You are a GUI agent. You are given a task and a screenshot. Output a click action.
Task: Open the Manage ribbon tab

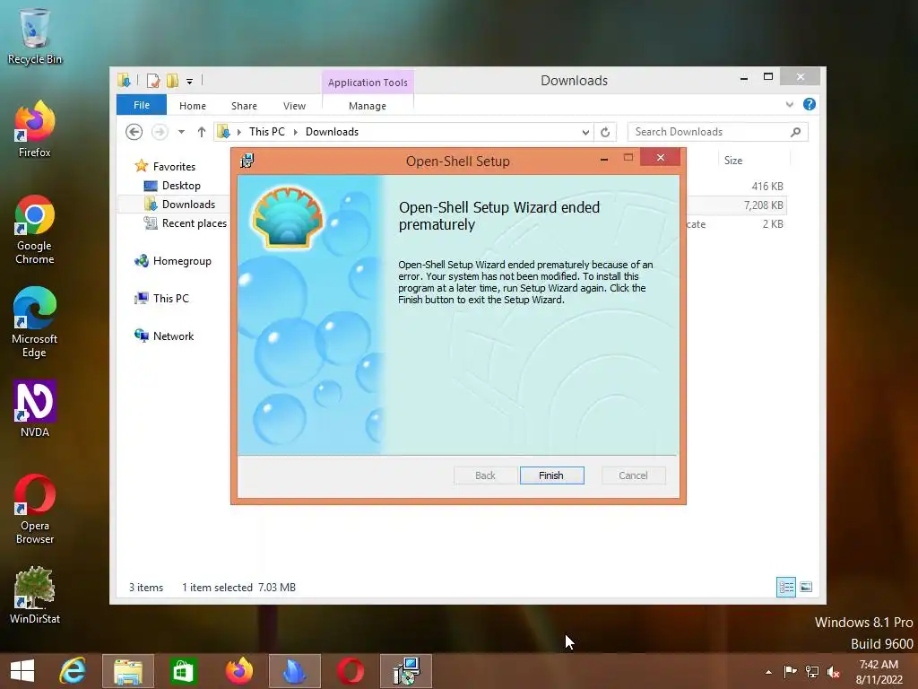coord(367,106)
